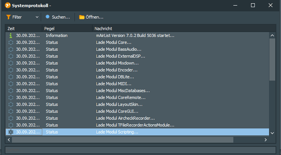Select the 'Lade Modul MIDI...' message
The width and height of the screenshot is (281, 155).
pos(114,84)
